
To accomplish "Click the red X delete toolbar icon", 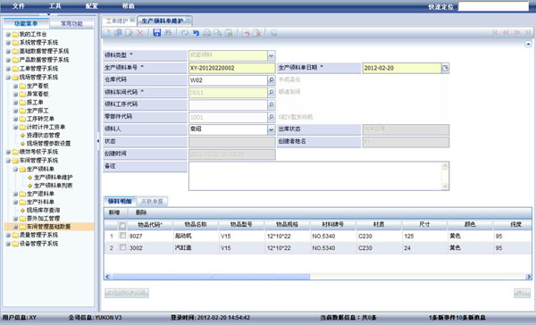I will (140, 33).
